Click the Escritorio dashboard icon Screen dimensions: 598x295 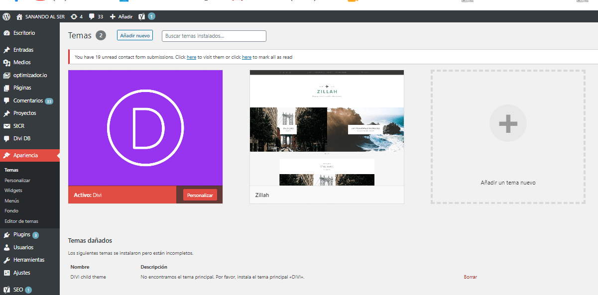pyautogui.click(x=6, y=33)
